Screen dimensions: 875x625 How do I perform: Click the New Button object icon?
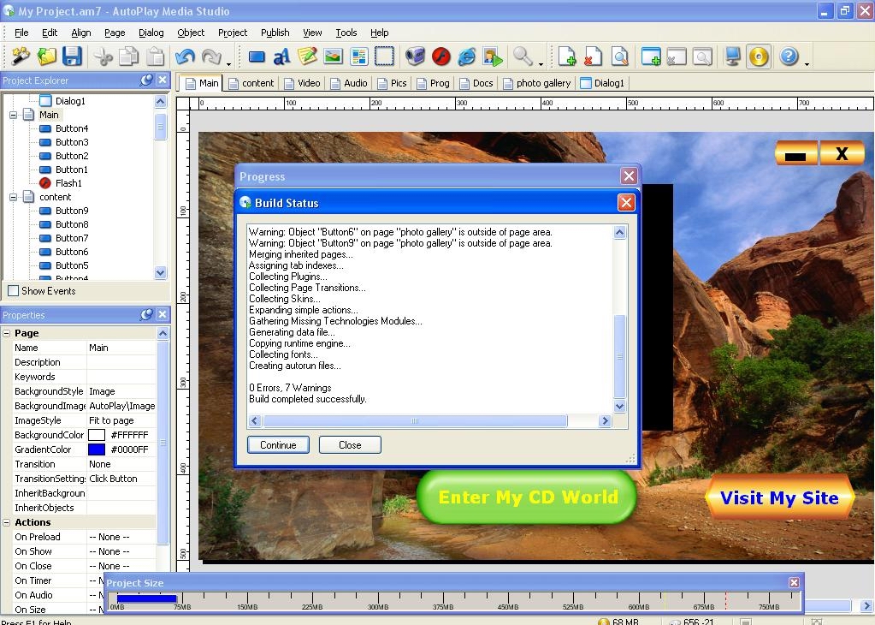pyautogui.click(x=257, y=57)
